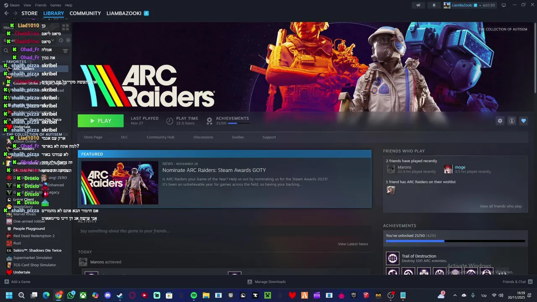Click the library search magnifier icon
Image resolution: width=537 pixels, height=302 pixels.
coord(6,51)
